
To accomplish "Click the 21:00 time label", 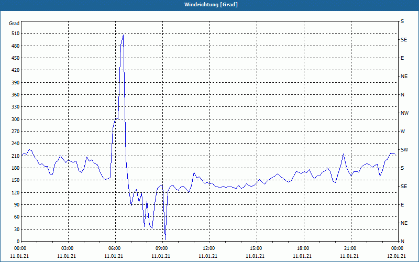I will pyautogui.click(x=350, y=248).
